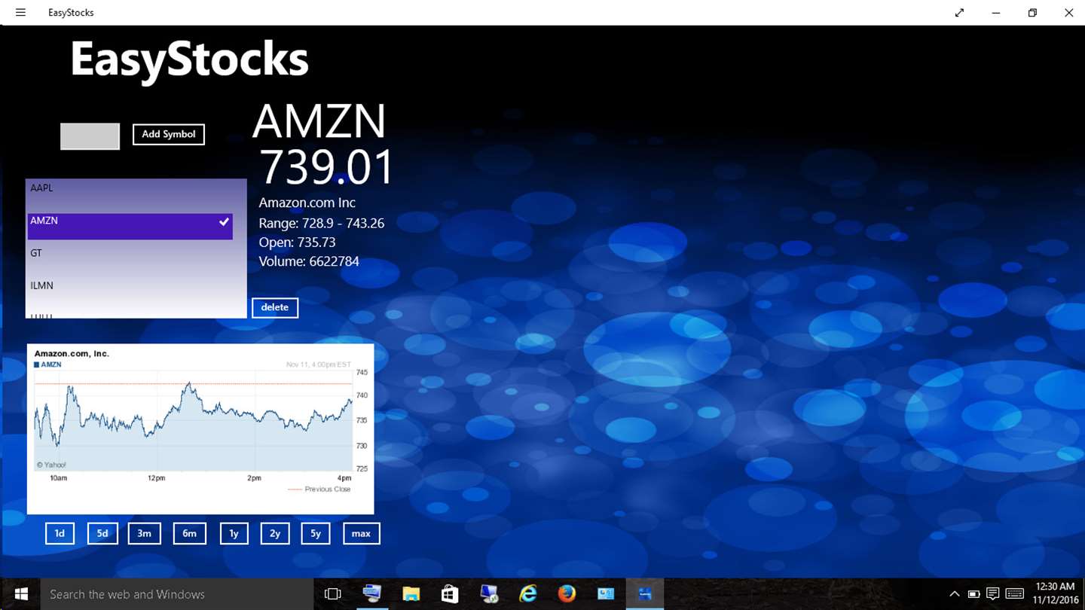Launch Internet Explorer from the taskbar

click(528, 594)
